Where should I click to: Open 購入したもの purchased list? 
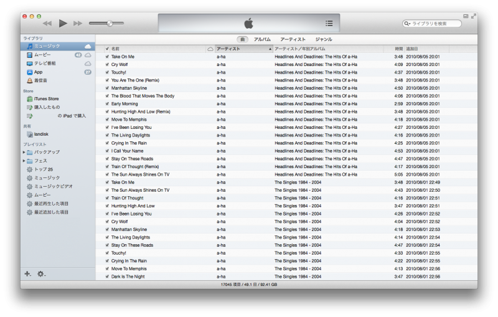pyautogui.click(x=47, y=107)
